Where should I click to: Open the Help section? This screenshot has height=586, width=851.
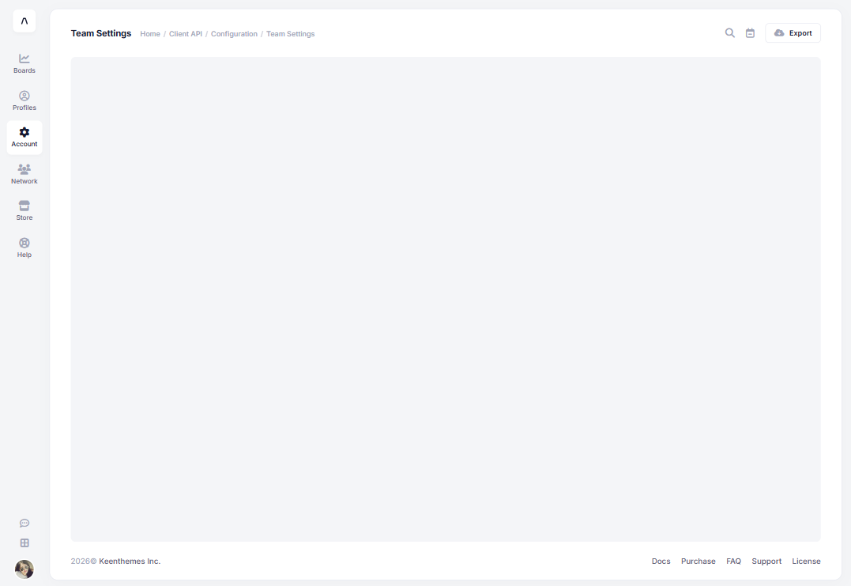pos(24,248)
